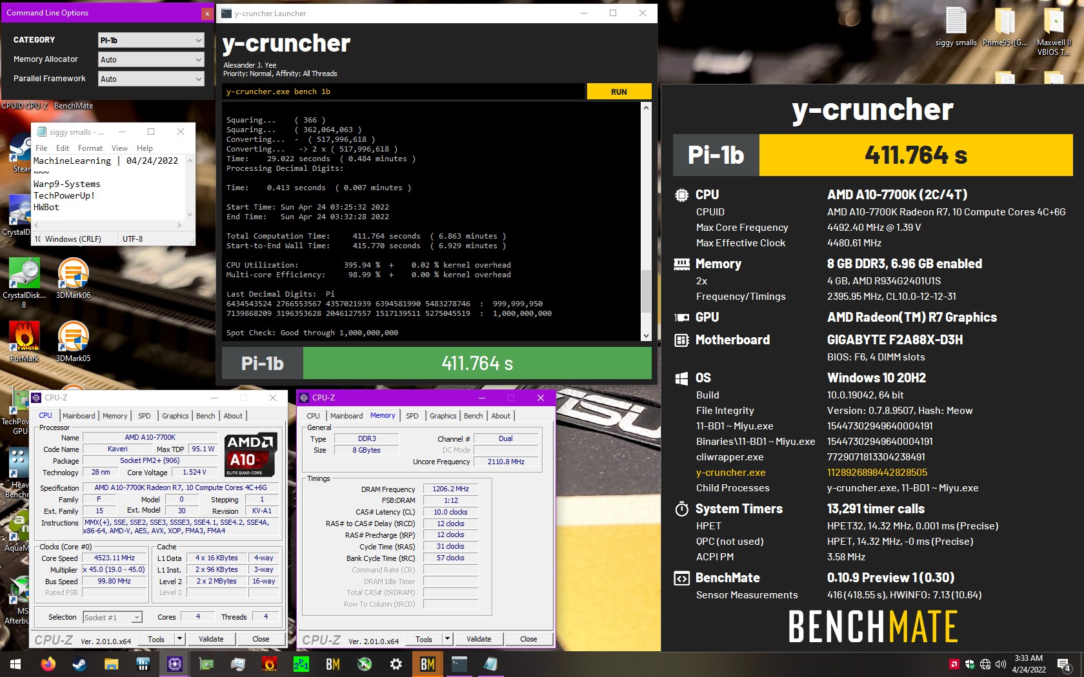Open Windows Settings gear in taskbar
The width and height of the screenshot is (1084, 677).
click(396, 664)
